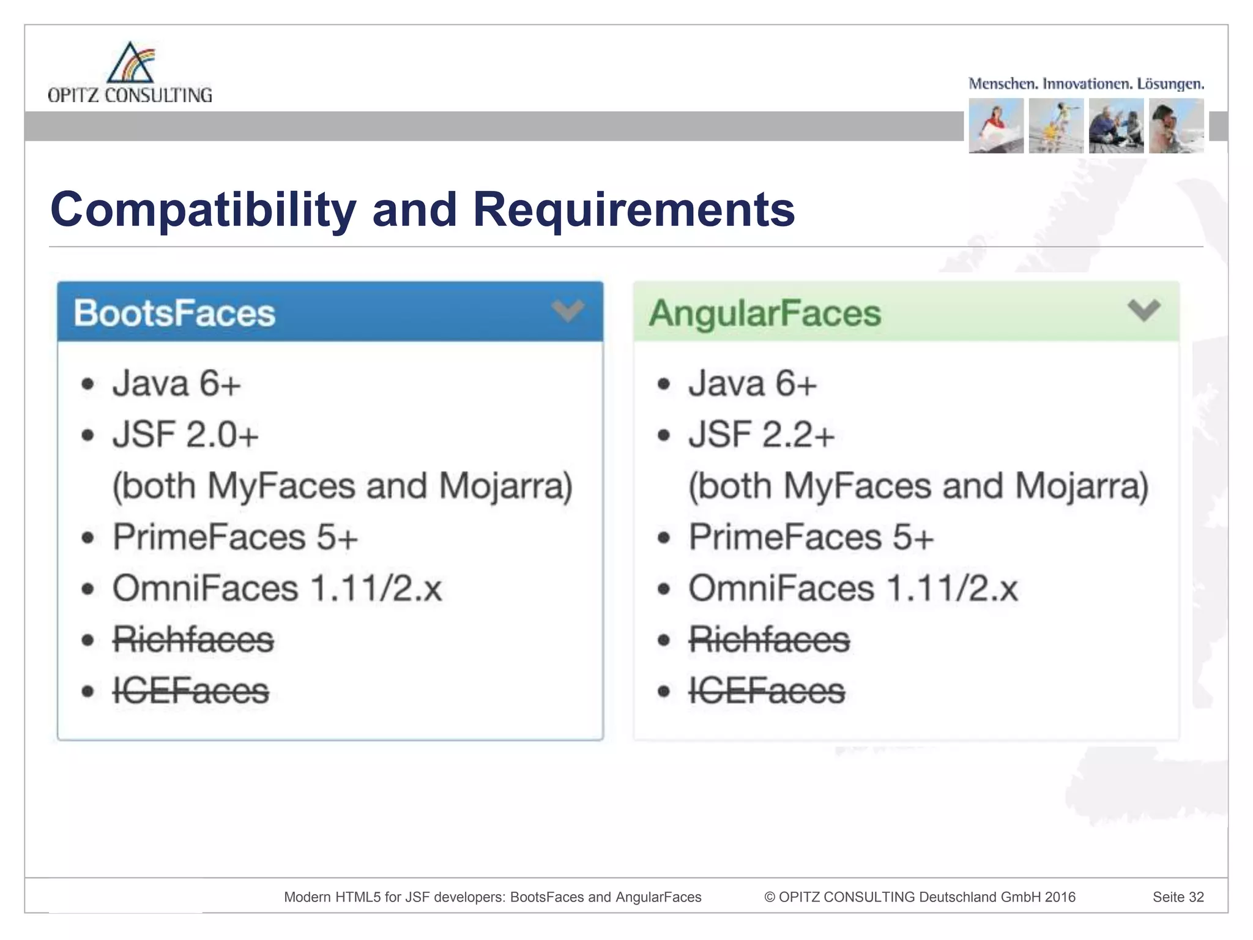Select the third header photo of seated people

(1116, 125)
